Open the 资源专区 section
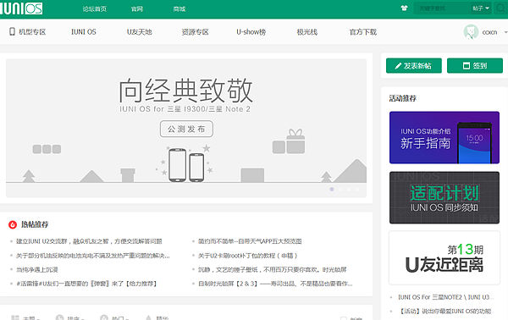This screenshot has height=320, width=508. (x=195, y=31)
